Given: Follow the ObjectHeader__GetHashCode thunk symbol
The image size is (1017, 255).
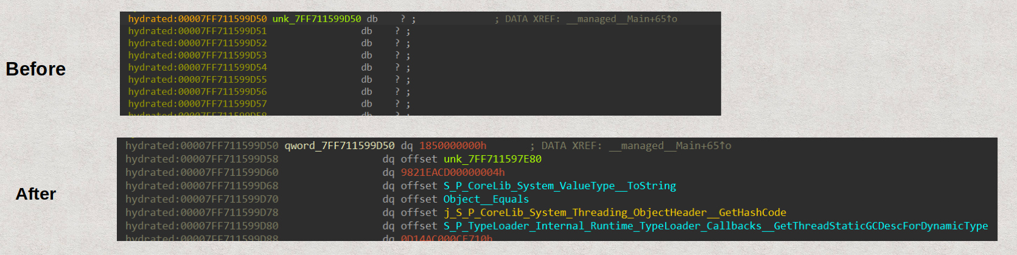Looking at the screenshot, I should point(615,213).
